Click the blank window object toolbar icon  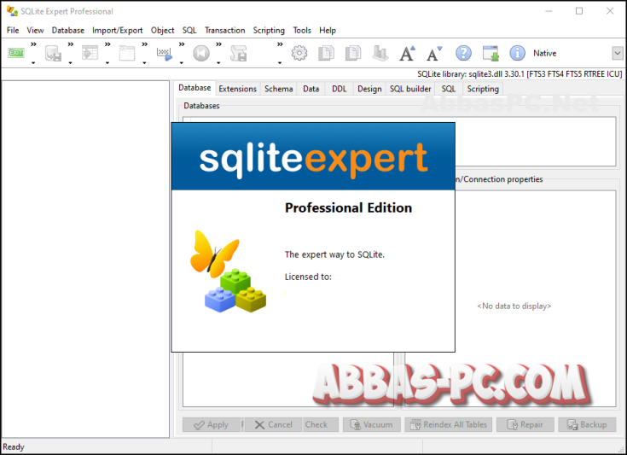[127, 53]
